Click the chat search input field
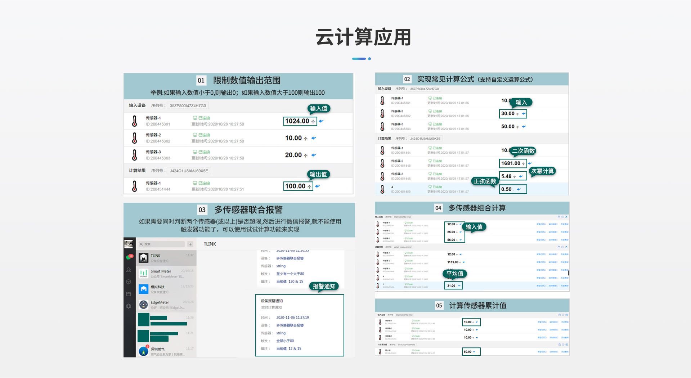This screenshot has height=378, width=691. pyautogui.click(x=162, y=244)
